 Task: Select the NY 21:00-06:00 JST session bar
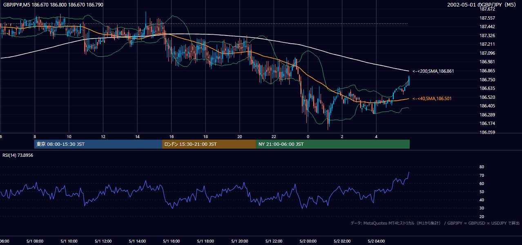333,144
